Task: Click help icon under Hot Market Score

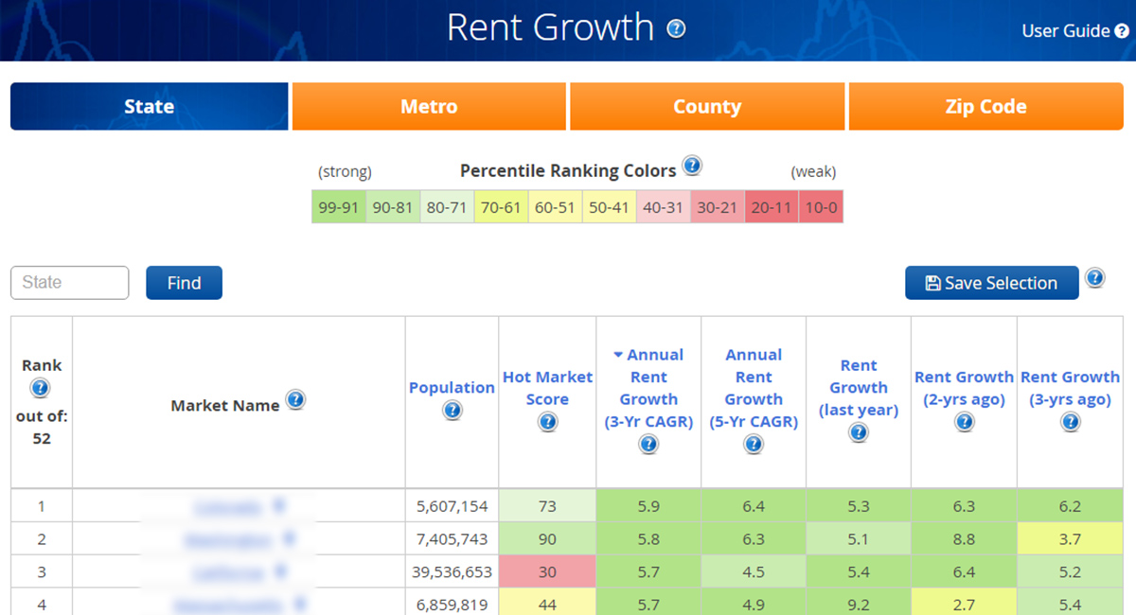Action: tap(547, 422)
